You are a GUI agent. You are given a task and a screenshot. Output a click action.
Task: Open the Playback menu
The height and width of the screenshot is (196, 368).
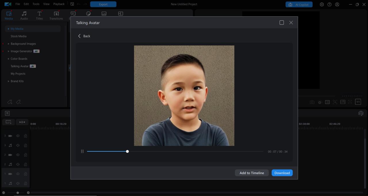pos(59,4)
